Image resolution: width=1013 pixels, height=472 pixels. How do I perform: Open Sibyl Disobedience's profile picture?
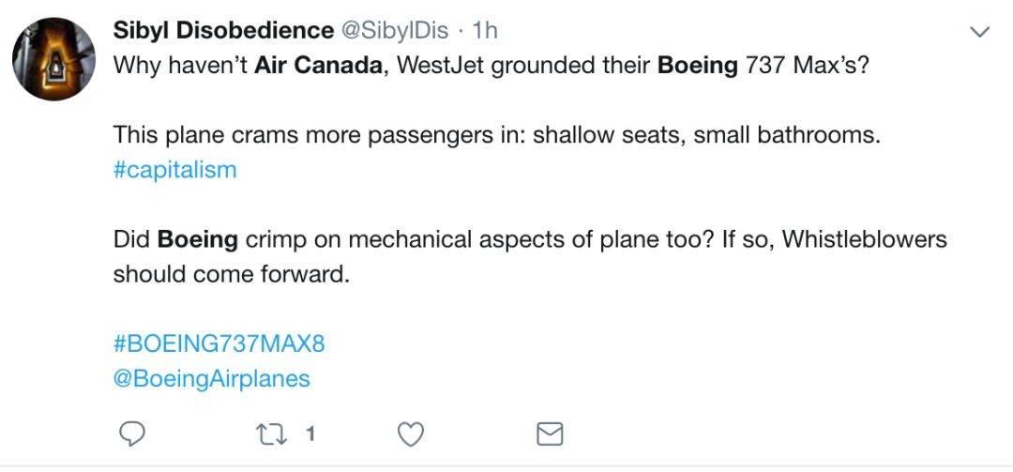[53, 60]
